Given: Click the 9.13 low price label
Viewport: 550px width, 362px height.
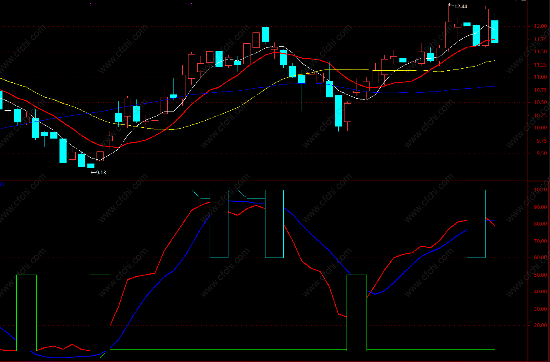Looking at the screenshot, I should (x=101, y=173).
